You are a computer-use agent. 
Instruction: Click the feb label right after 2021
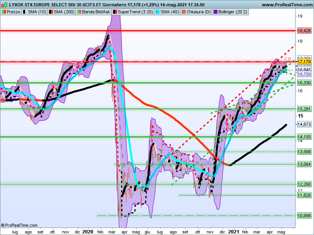[245, 232]
